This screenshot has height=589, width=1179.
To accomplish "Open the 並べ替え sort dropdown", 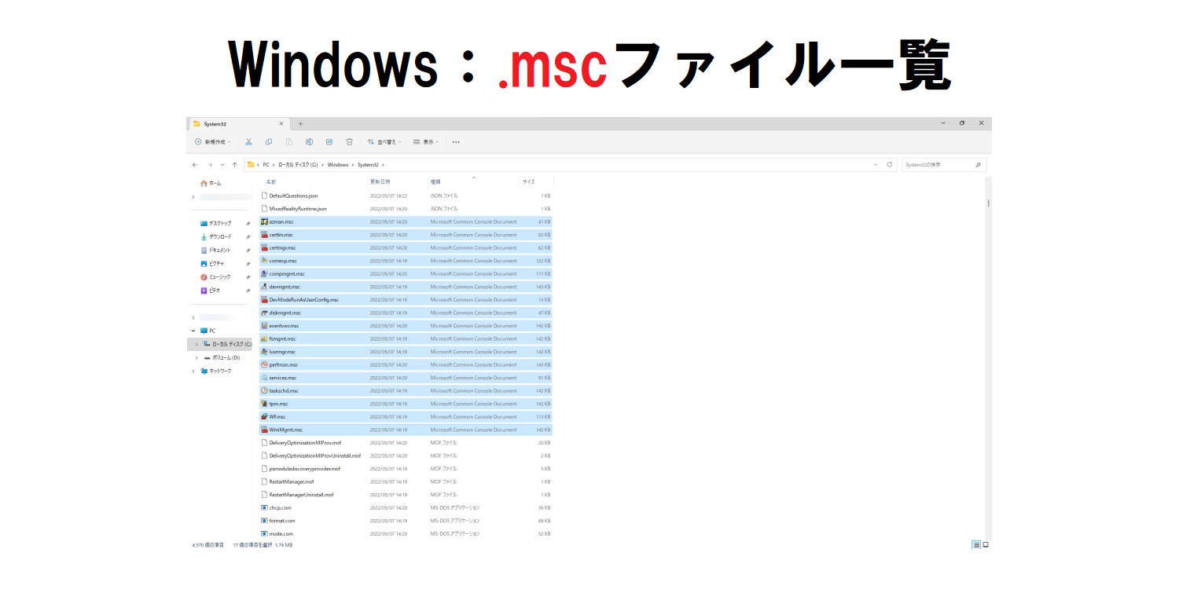I will tap(384, 142).
